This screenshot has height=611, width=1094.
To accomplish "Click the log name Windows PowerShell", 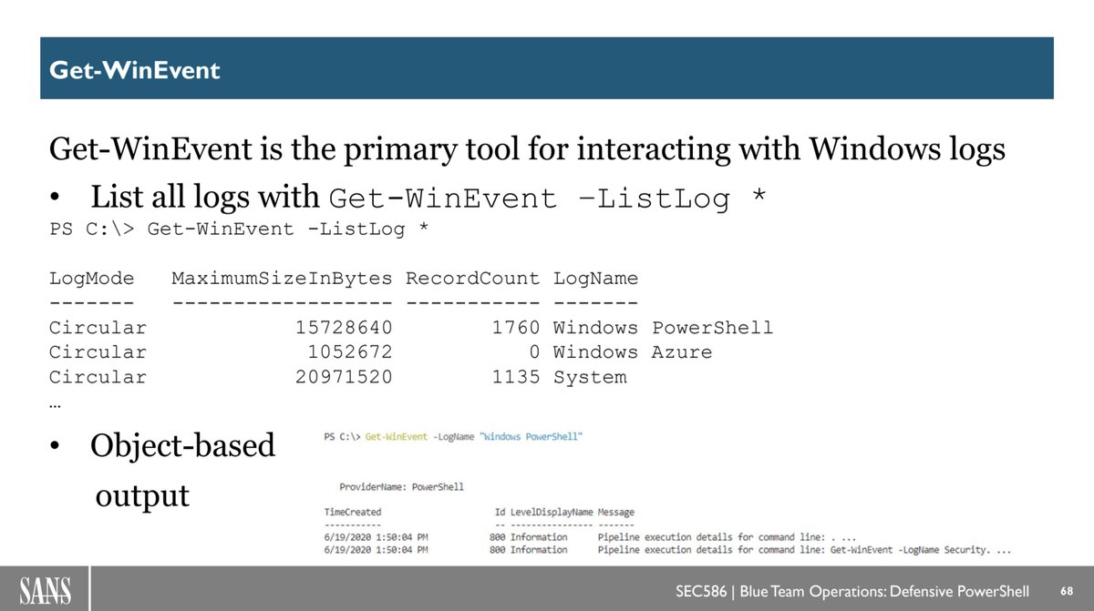I will [x=663, y=328].
